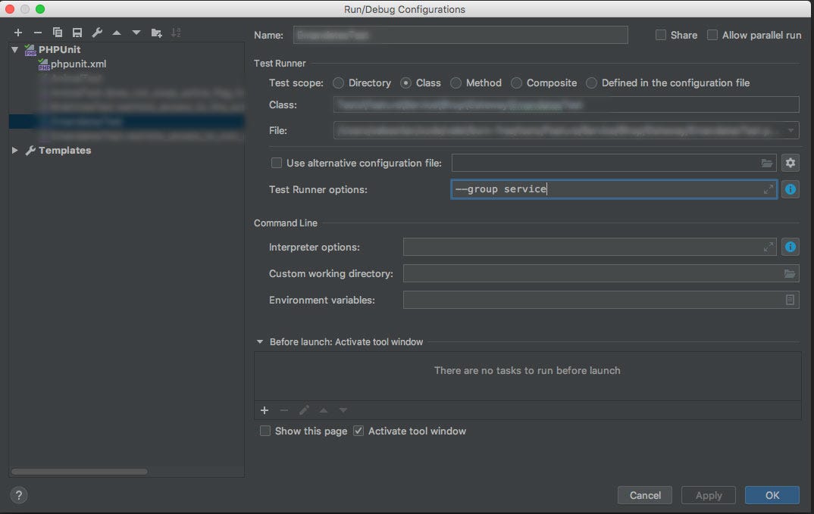Viewport: 814px width, 514px height.
Task: Collapse the Before launch section
Action: [259, 342]
